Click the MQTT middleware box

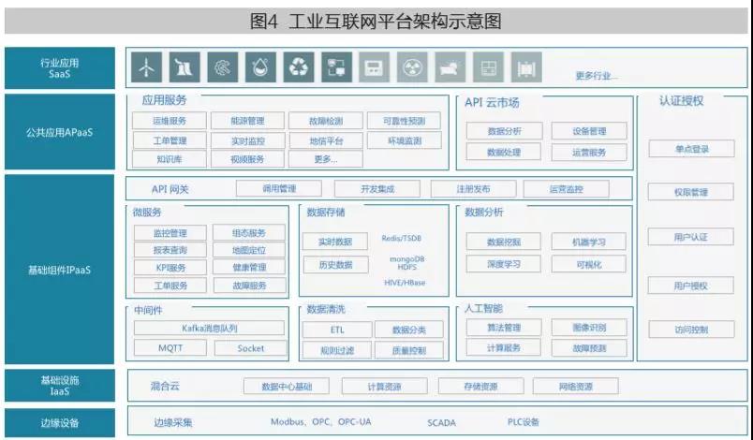coord(170,348)
